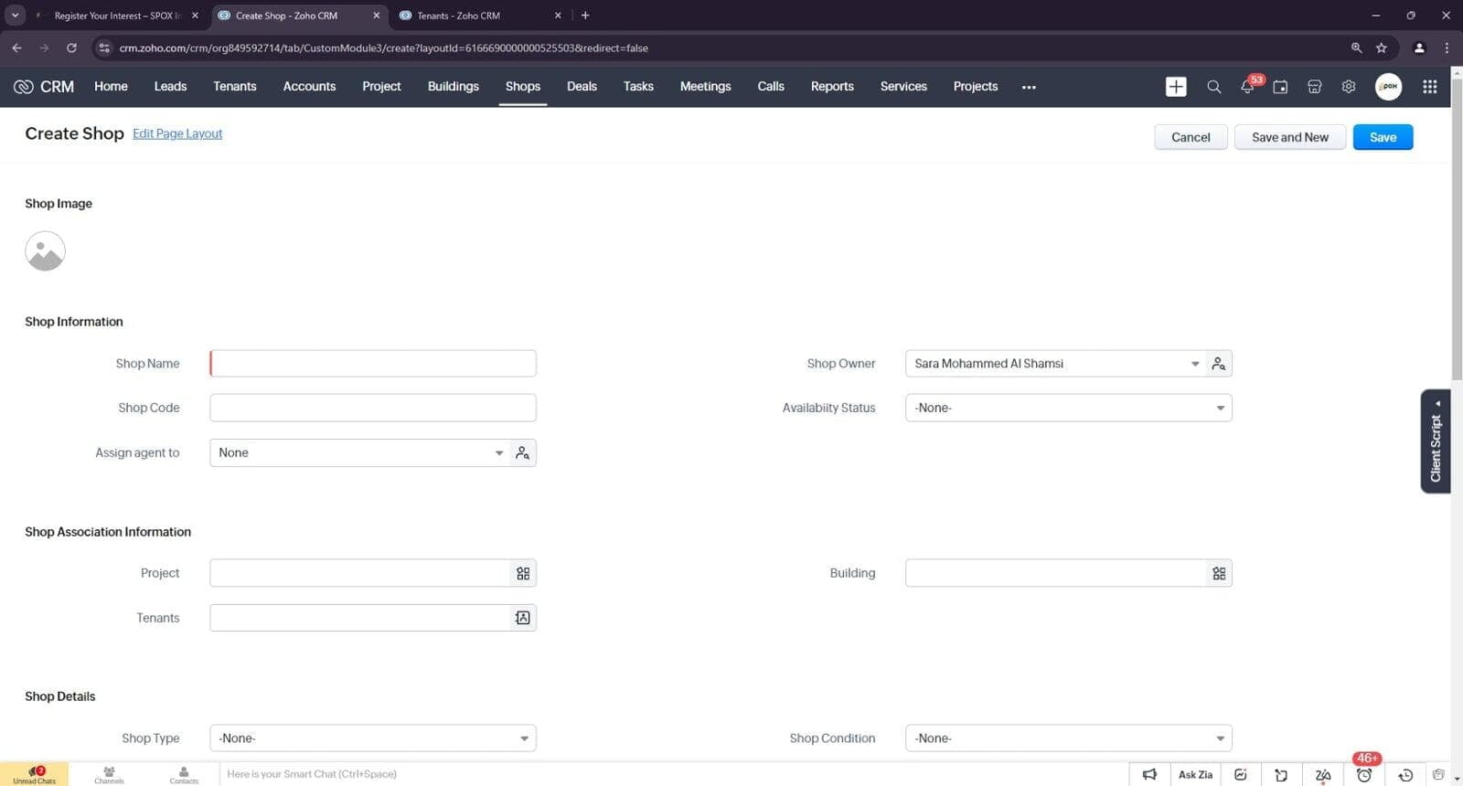
Task: Open the Reports module tab
Action: pyautogui.click(x=832, y=86)
